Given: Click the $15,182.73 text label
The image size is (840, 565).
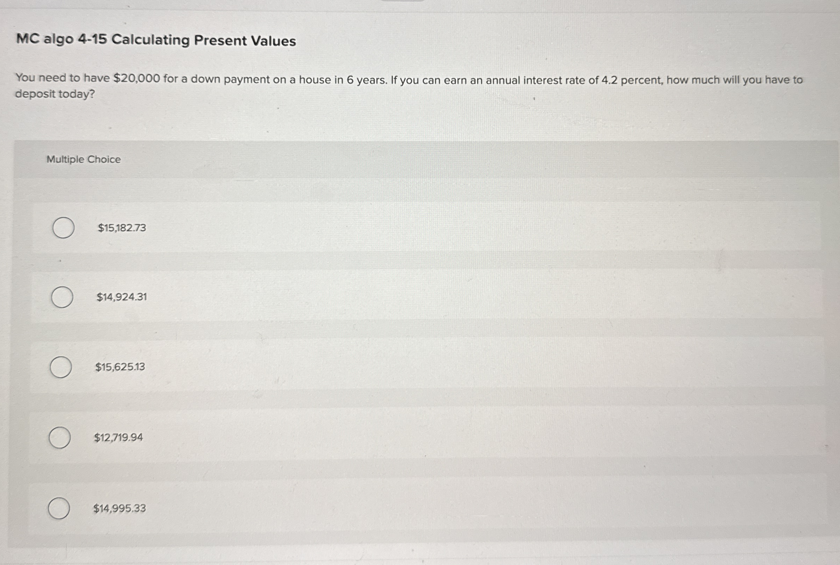Looking at the screenshot, I should 121,228.
